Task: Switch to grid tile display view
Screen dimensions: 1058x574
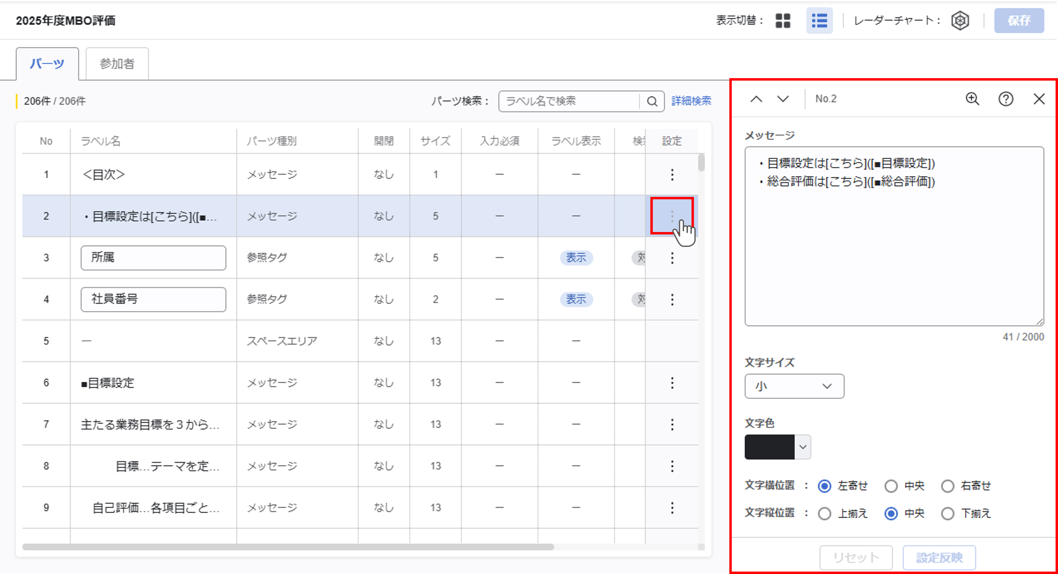Action: [783, 21]
